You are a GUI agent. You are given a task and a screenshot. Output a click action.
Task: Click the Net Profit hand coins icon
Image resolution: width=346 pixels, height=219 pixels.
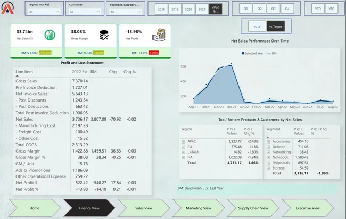point(159,35)
